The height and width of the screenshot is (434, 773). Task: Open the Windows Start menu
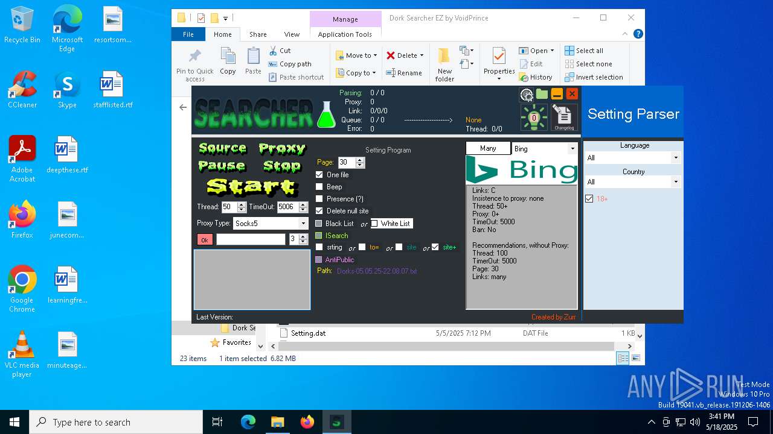pos(14,422)
